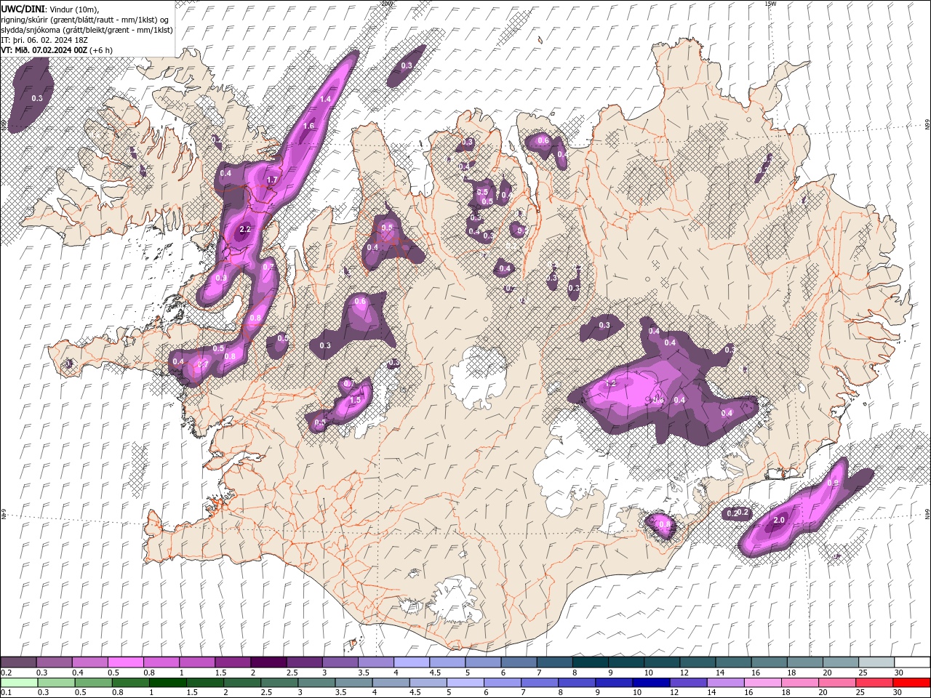931x698 pixels.
Task: Select white snow-scale swatch above 30
Action: [x=912, y=662]
